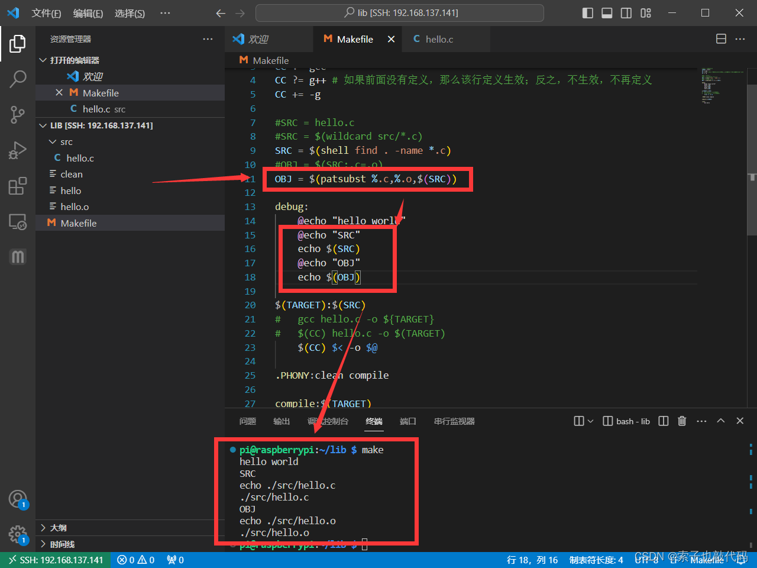The image size is (757, 568).
Task: Go back with the navigation arrow
Action: click(221, 13)
